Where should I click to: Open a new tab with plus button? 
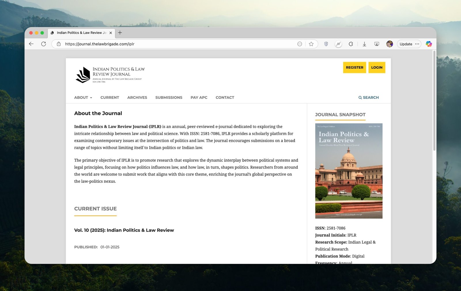[120, 33]
